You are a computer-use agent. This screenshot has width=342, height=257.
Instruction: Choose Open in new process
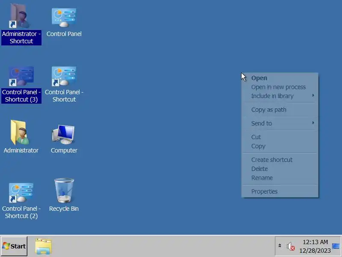280,87
